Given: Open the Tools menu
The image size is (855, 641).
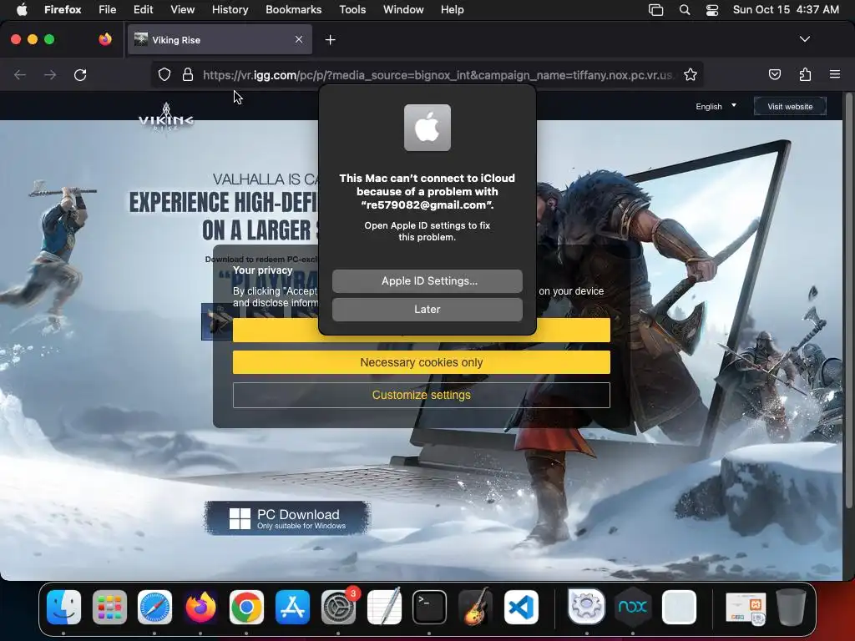Looking at the screenshot, I should point(352,9).
